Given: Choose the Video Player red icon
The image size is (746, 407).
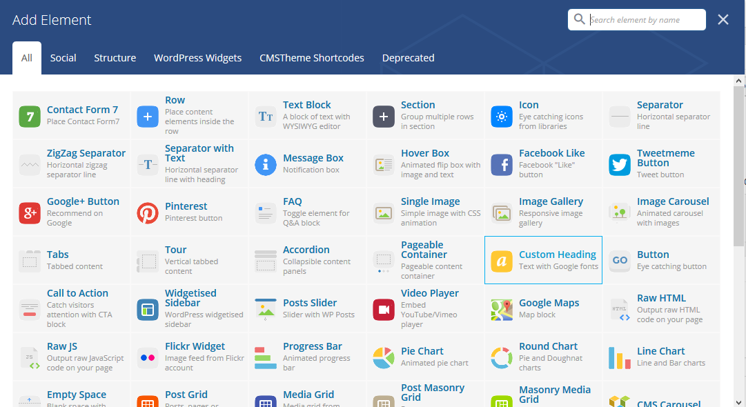Looking at the screenshot, I should (x=384, y=310).
